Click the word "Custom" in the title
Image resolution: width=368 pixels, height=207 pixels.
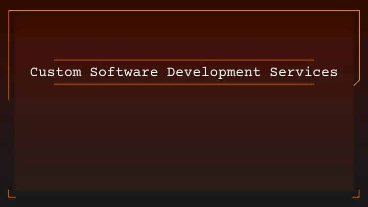56,72
